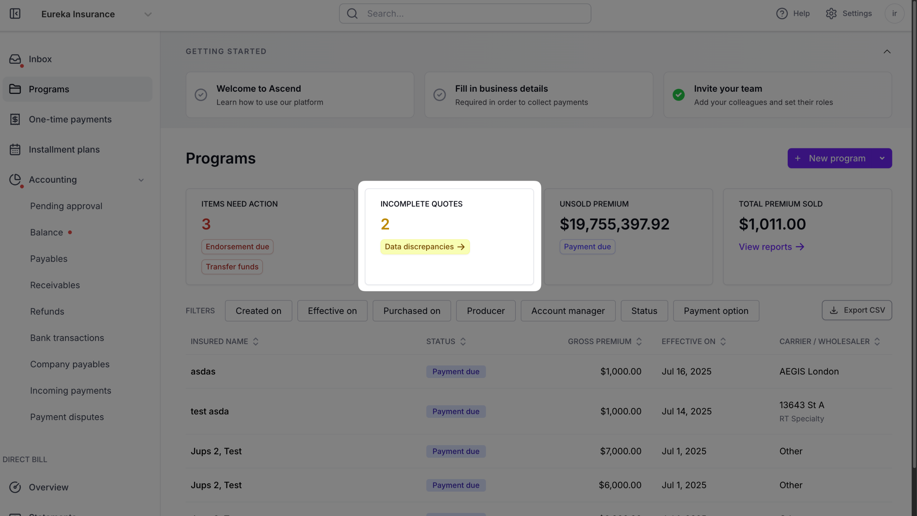Click the Programs folder icon
This screenshot has height=516, width=917.
point(15,89)
